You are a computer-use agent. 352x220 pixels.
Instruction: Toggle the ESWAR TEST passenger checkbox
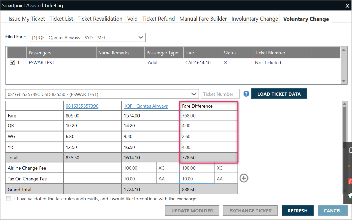[13, 63]
